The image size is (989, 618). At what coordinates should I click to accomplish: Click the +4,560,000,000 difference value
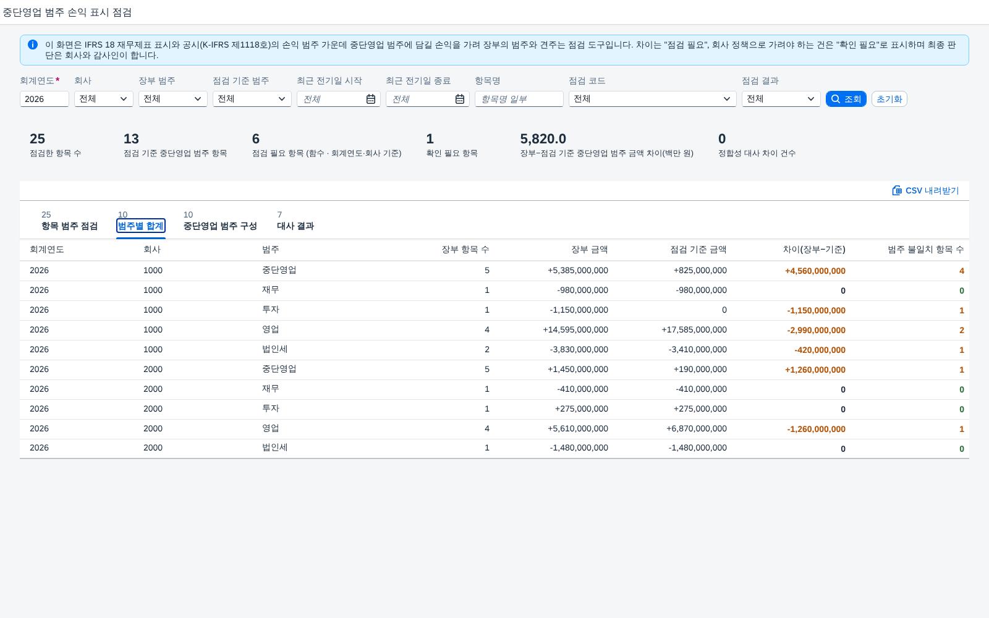click(x=815, y=271)
